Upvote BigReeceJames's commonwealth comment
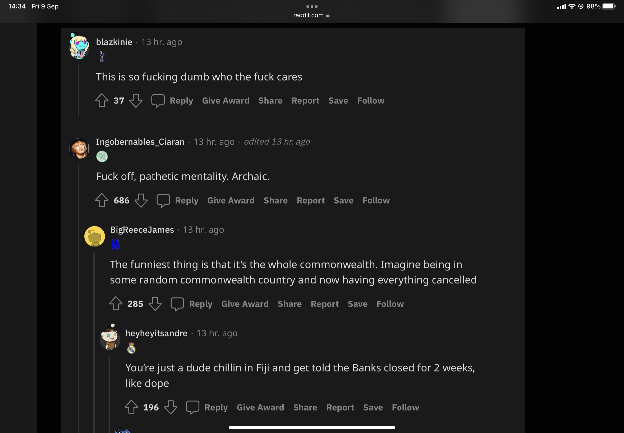This screenshot has height=433, width=624. coord(116,304)
